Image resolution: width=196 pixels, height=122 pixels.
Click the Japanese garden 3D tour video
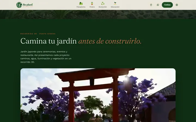[x=98, y=95]
